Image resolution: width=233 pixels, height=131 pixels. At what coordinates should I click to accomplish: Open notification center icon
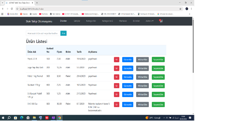click(190, 118)
